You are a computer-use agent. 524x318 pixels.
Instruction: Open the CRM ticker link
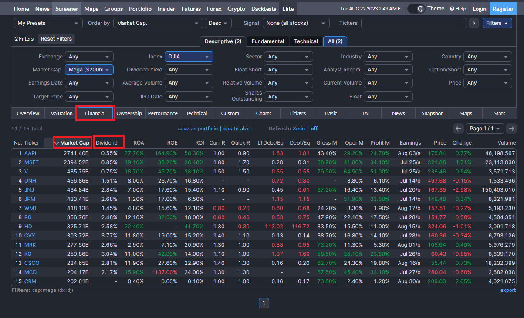click(x=30, y=281)
